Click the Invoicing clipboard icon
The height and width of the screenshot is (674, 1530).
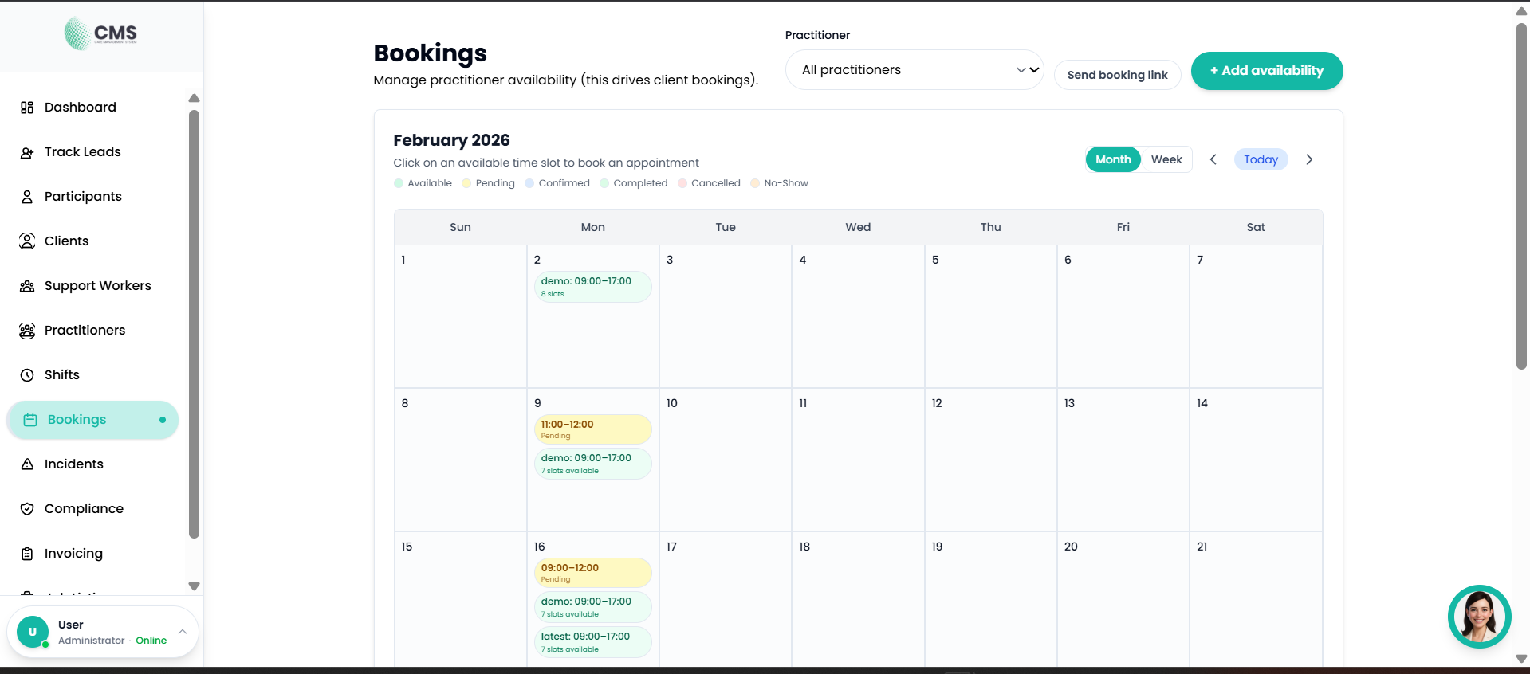click(27, 554)
